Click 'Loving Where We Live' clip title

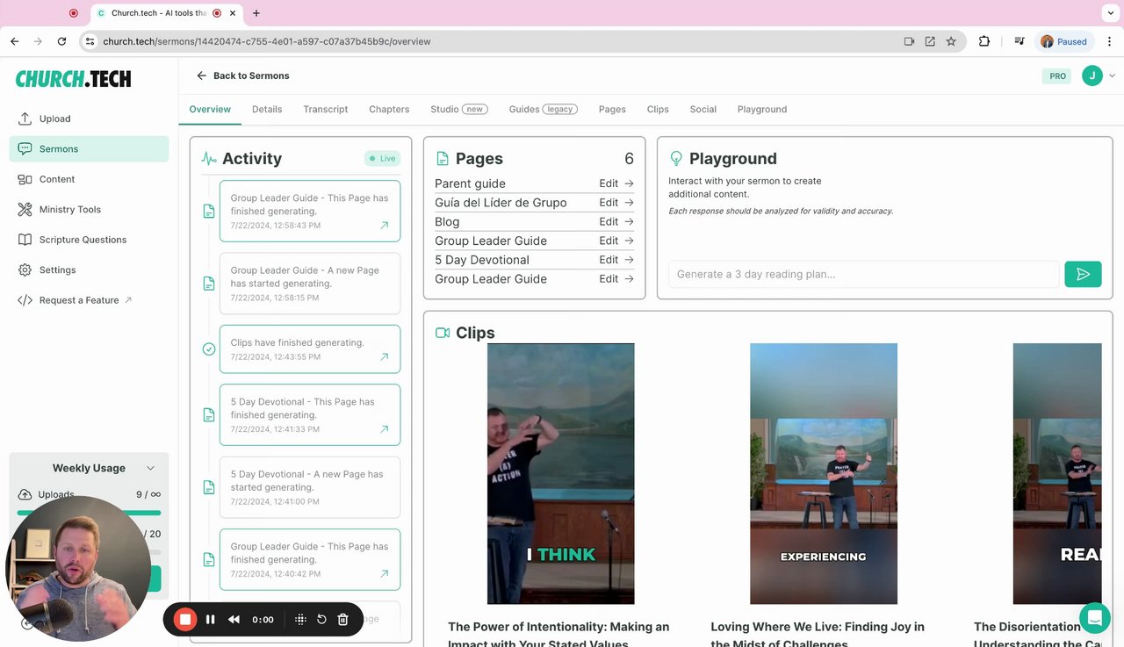(x=818, y=634)
